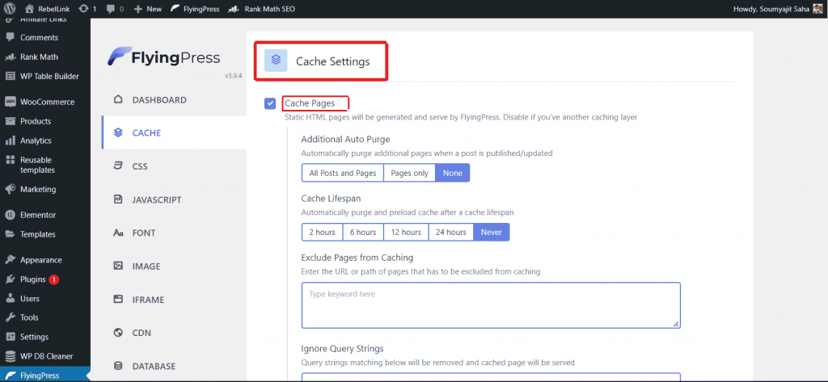The image size is (828, 382).
Task: Click the WordPress logo icon in admin bar
Action: 11,9
